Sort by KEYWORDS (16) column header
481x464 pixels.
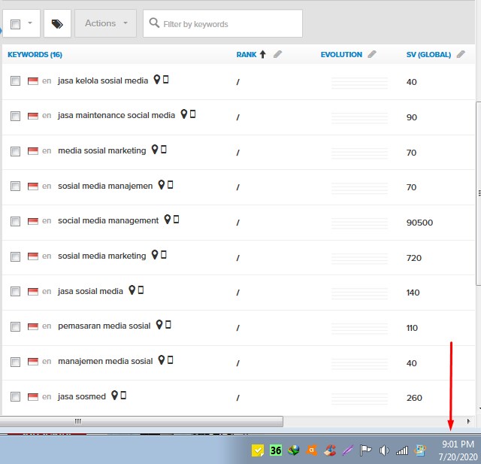(35, 55)
